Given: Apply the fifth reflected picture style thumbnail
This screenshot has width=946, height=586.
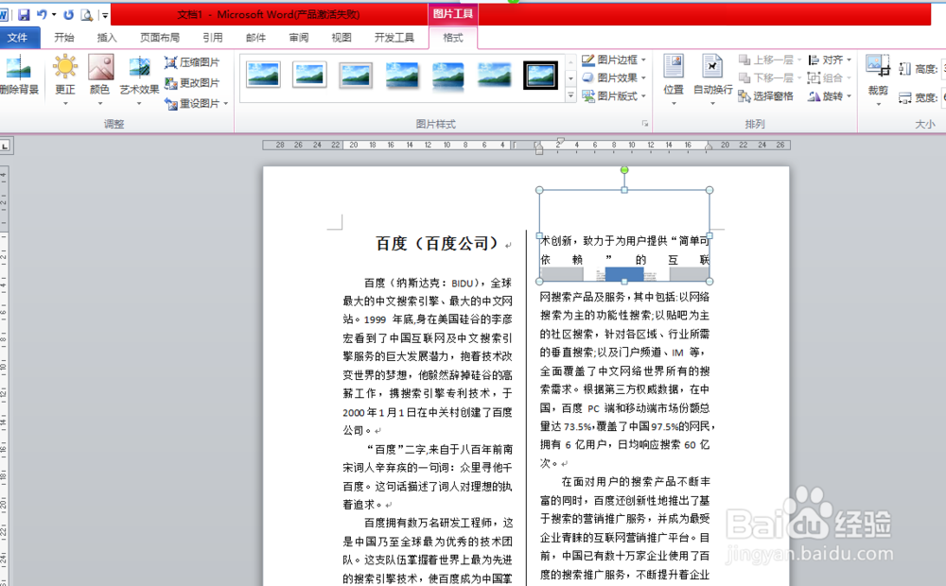Looking at the screenshot, I should coord(447,76).
